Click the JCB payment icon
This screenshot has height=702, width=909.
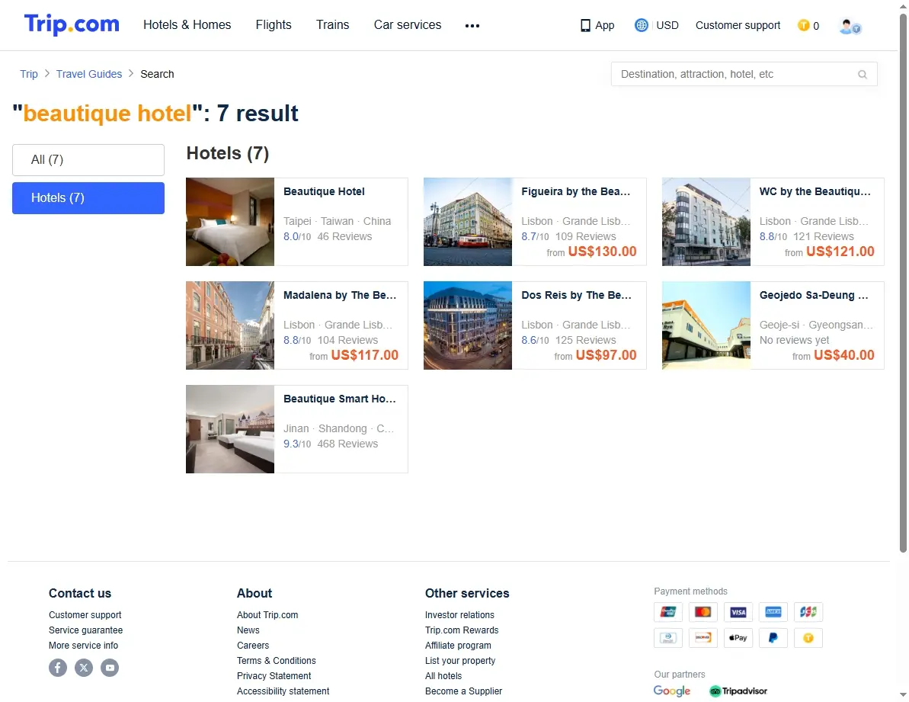click(808, 612)
